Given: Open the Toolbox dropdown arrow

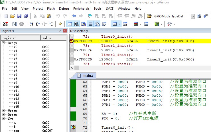Looking at the screenshot, I should (x=174, y=24).
